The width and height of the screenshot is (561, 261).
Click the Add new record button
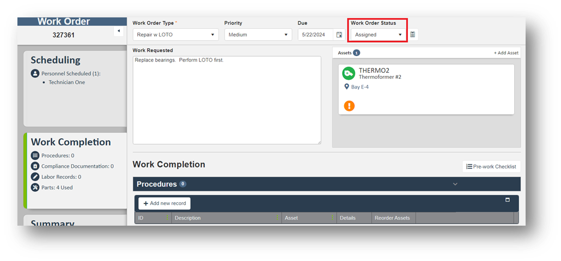coord(164,203)
